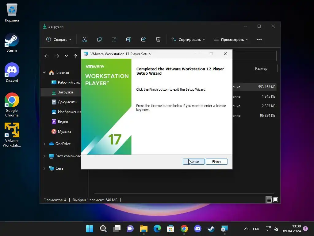Open the Discord desktop shortcut

point(12,73)
